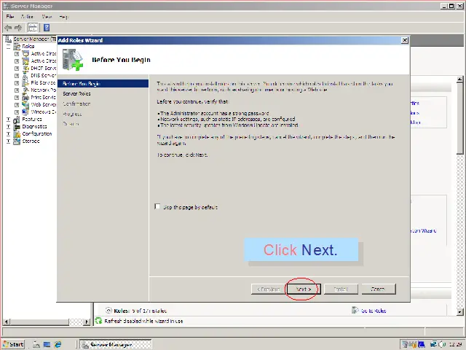466x350 pixels.
Task: Select the Print Services row in the tree
Action: (43, 97)
